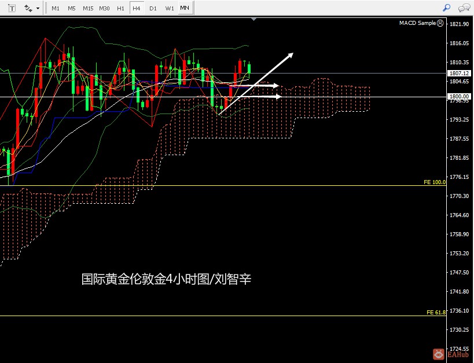This screenshot has width=474, height=363.
Task: Click the 1776.15 price scale value
Action: (459, 177)
